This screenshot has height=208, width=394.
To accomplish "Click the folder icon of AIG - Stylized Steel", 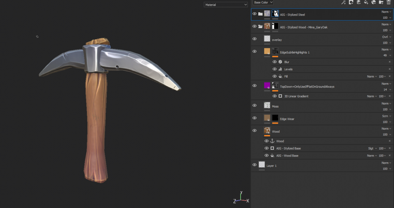I will pos(260,14).
